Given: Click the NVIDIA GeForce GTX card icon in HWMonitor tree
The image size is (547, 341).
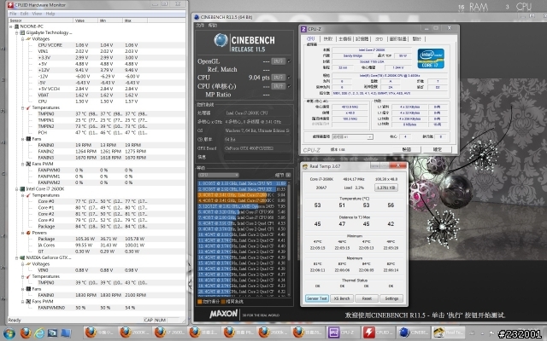Looking at the screenshot, I should tap(22, 257).
